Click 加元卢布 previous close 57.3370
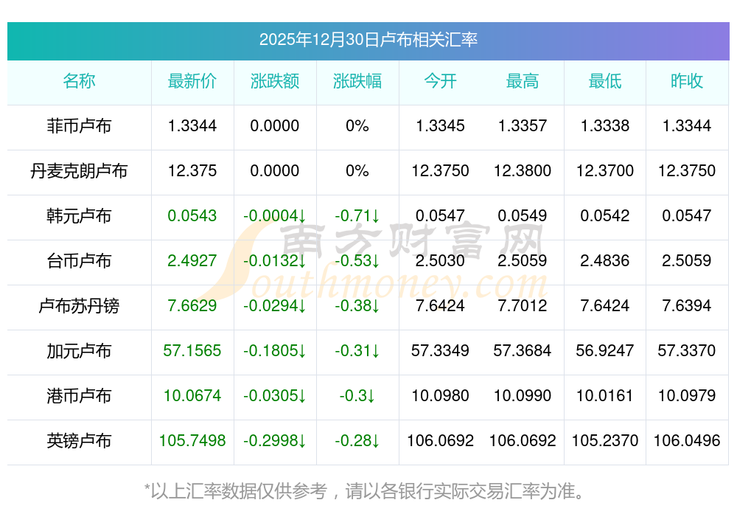This screenshot has height=514, width=737. tap(687, 351)
